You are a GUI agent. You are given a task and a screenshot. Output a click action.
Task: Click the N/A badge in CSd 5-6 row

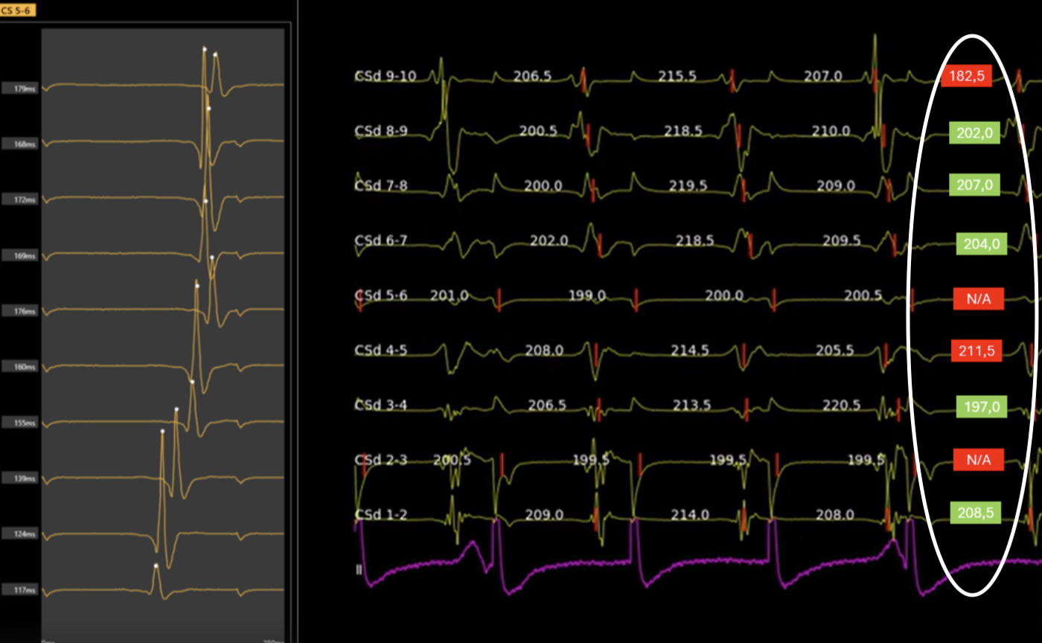tap(979, 300)
